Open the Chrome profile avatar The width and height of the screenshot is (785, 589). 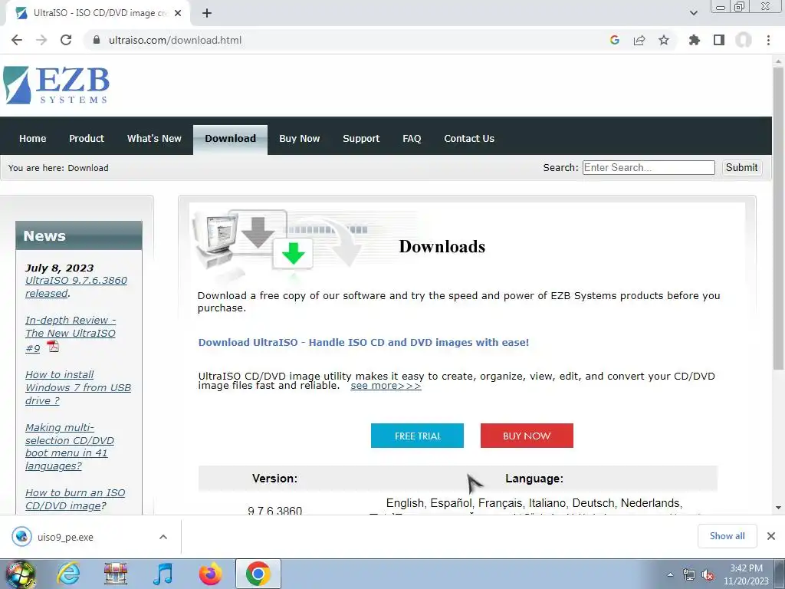point(744,40)
